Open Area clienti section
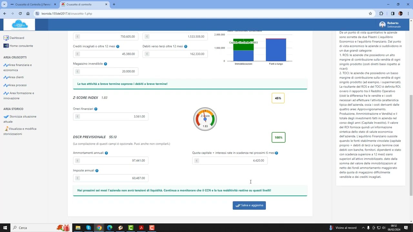Image resolution: width=413 pixels, height=232 pixels. (x=16, y=77)
